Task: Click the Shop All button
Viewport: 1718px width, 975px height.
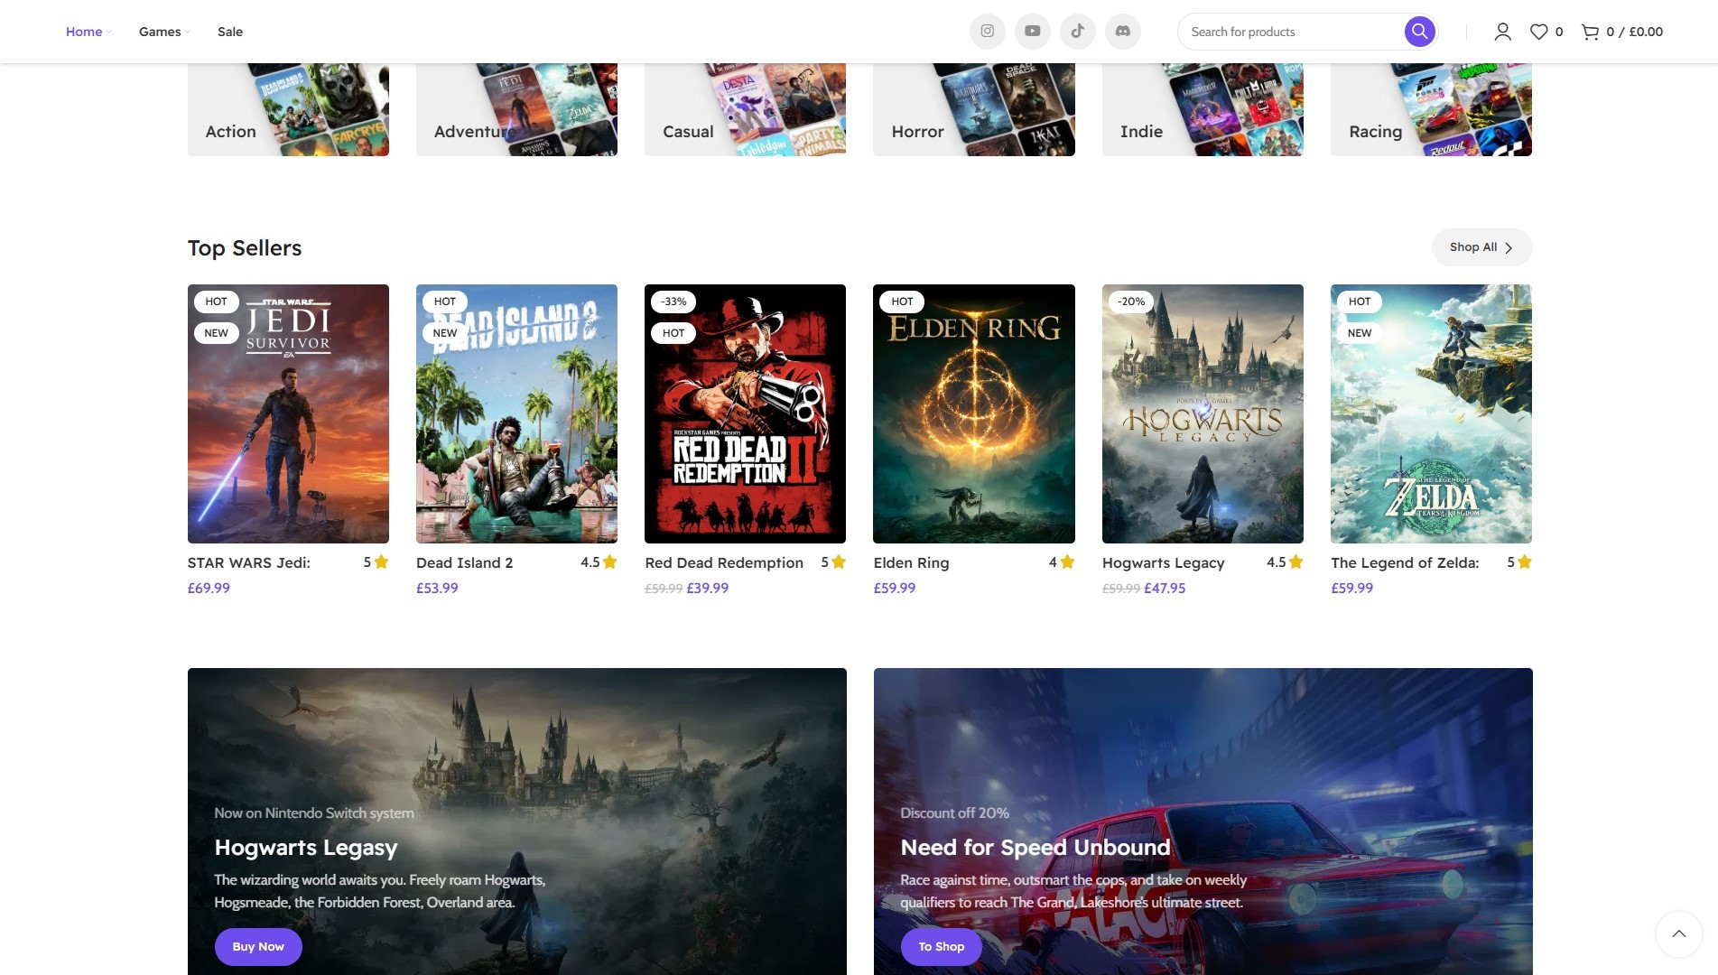Action: click(x=1481, y=247)
